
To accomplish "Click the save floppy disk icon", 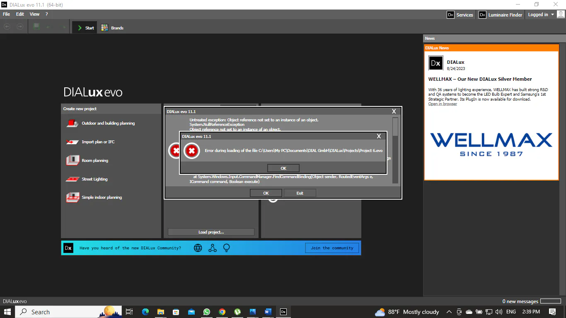I will pyautogui.click(x=36, y=26).
